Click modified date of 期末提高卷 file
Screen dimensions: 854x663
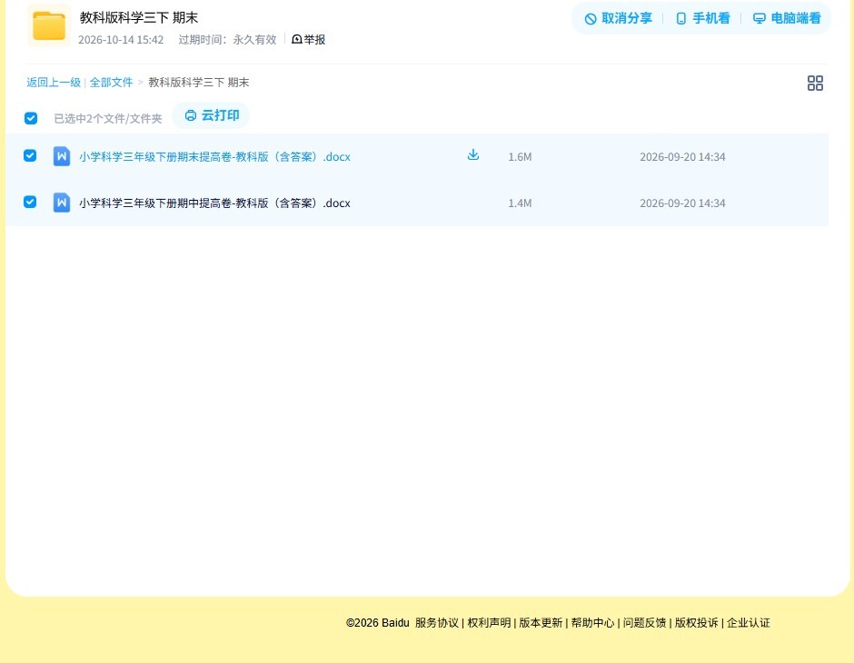pos(682,157)
